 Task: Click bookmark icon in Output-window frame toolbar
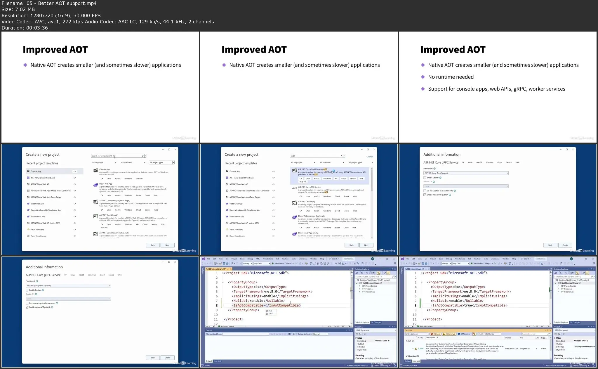pos(362,264)
